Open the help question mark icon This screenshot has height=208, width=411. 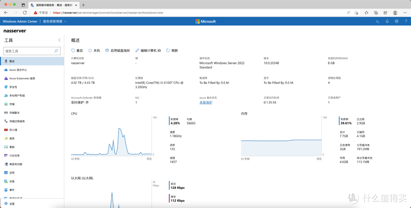click(406, 21)
